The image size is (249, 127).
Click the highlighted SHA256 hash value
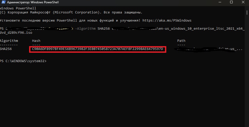click(x=98, y=49)
